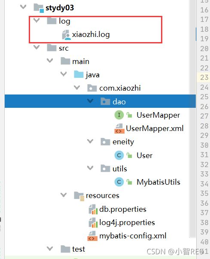
Task: Click the xiaozhi.log file icon
Action: [66, 35]
